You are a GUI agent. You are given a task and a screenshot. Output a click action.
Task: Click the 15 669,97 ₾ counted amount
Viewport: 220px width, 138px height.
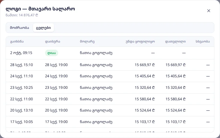point(175,65)
